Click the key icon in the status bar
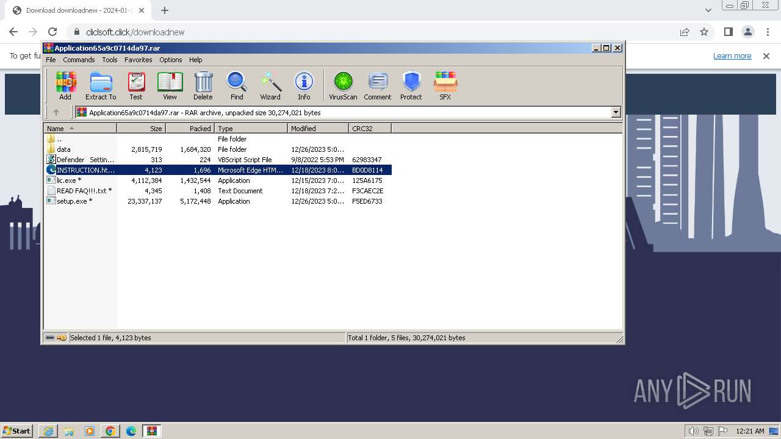 point(62,337)
